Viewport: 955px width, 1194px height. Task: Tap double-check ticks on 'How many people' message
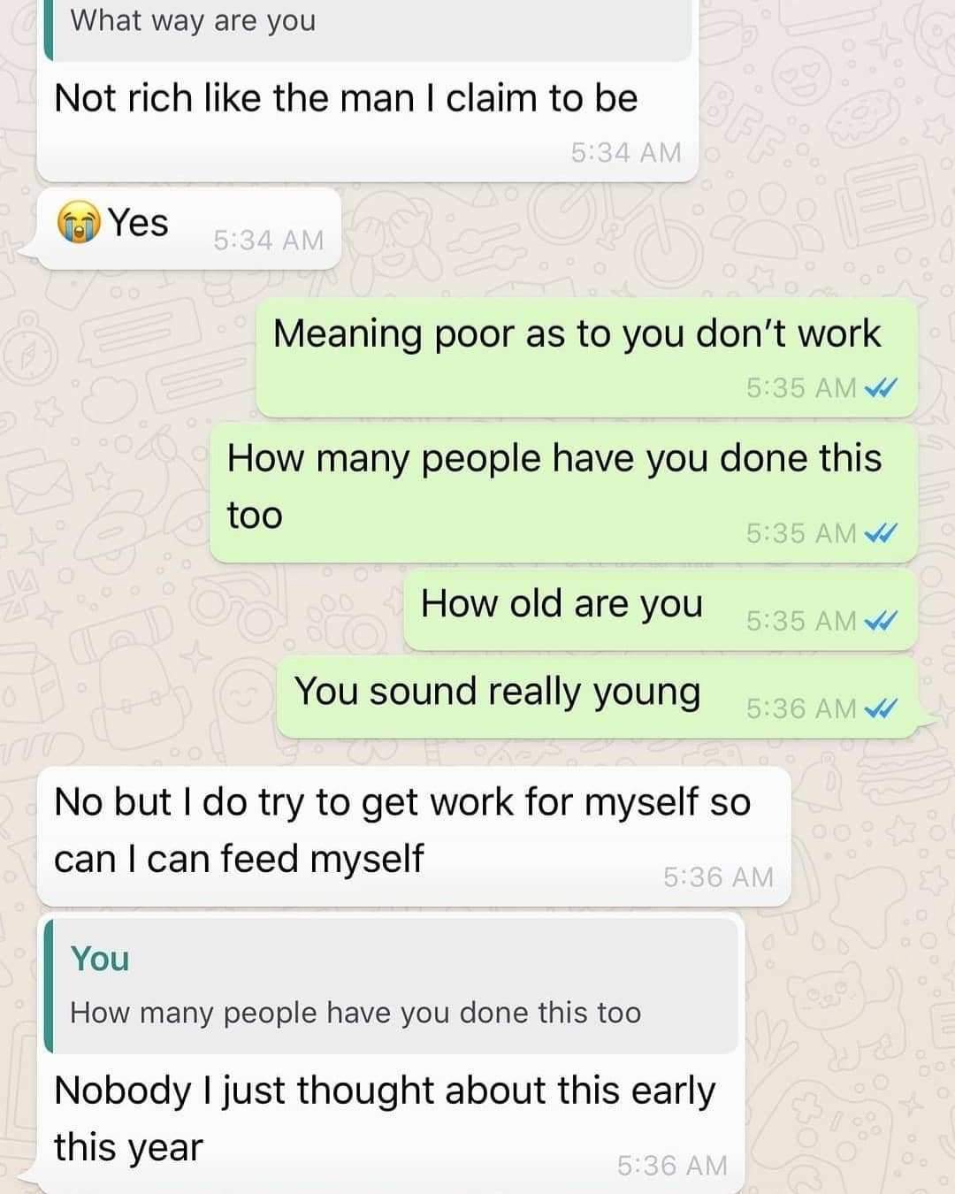click(881, 533)
